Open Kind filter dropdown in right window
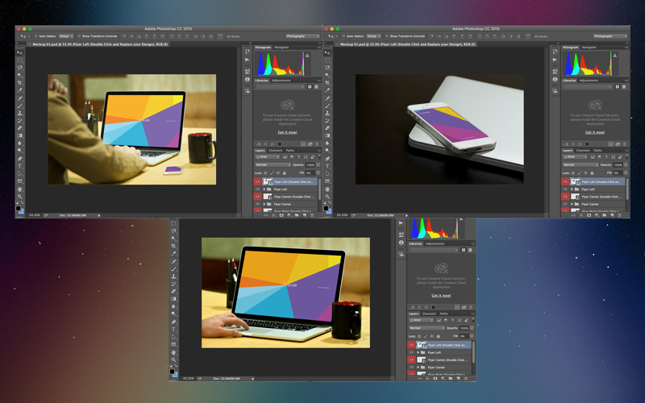Viewport: 645px width, 403px height. click(575, 157)
